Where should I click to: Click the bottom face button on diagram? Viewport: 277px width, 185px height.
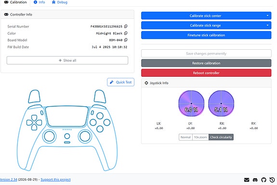coord(100,129)
